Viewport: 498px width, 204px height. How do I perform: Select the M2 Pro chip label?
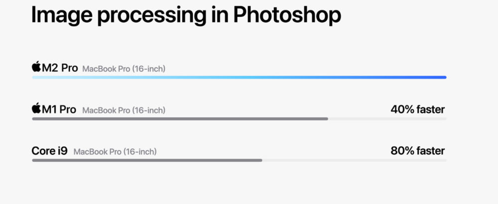pos(60,68)
